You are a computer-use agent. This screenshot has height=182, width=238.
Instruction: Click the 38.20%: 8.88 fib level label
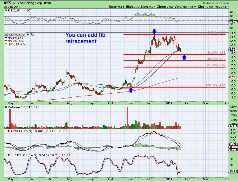coord(216,53)
